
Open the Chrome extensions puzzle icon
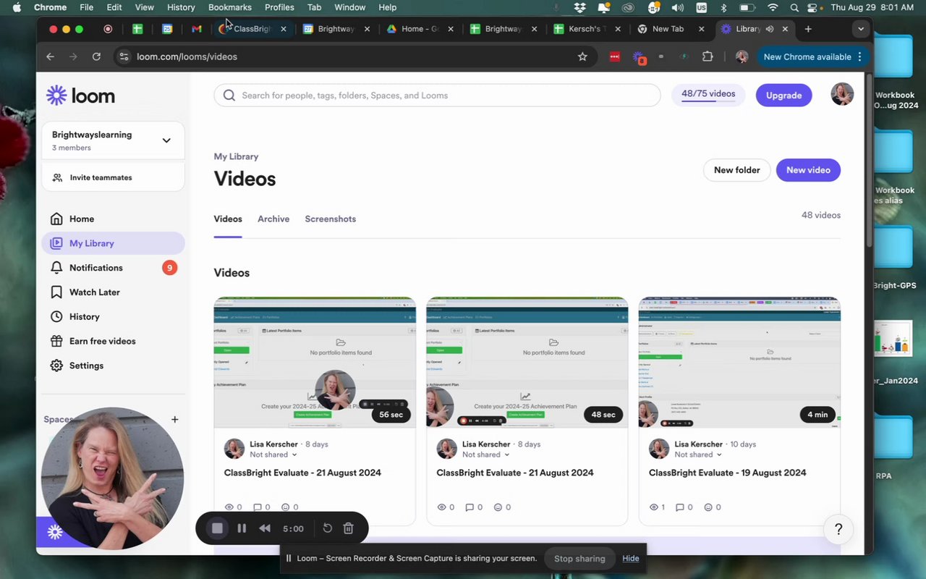pyautogui.click(x=708, y=56)
